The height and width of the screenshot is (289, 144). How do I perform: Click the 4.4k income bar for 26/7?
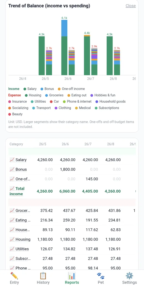tap(87, 55)
